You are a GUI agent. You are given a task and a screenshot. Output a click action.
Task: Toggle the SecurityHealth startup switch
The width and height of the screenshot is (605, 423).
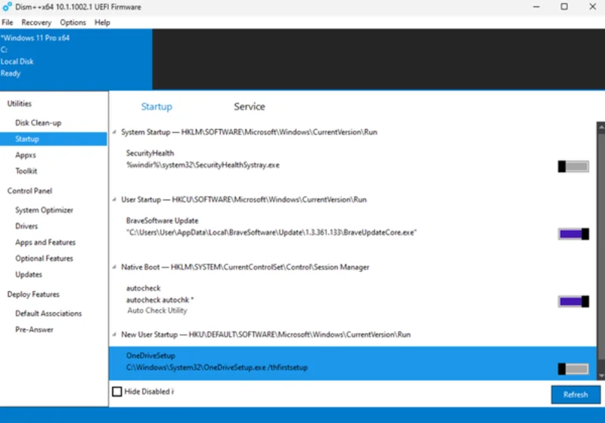tap(573, 166)
